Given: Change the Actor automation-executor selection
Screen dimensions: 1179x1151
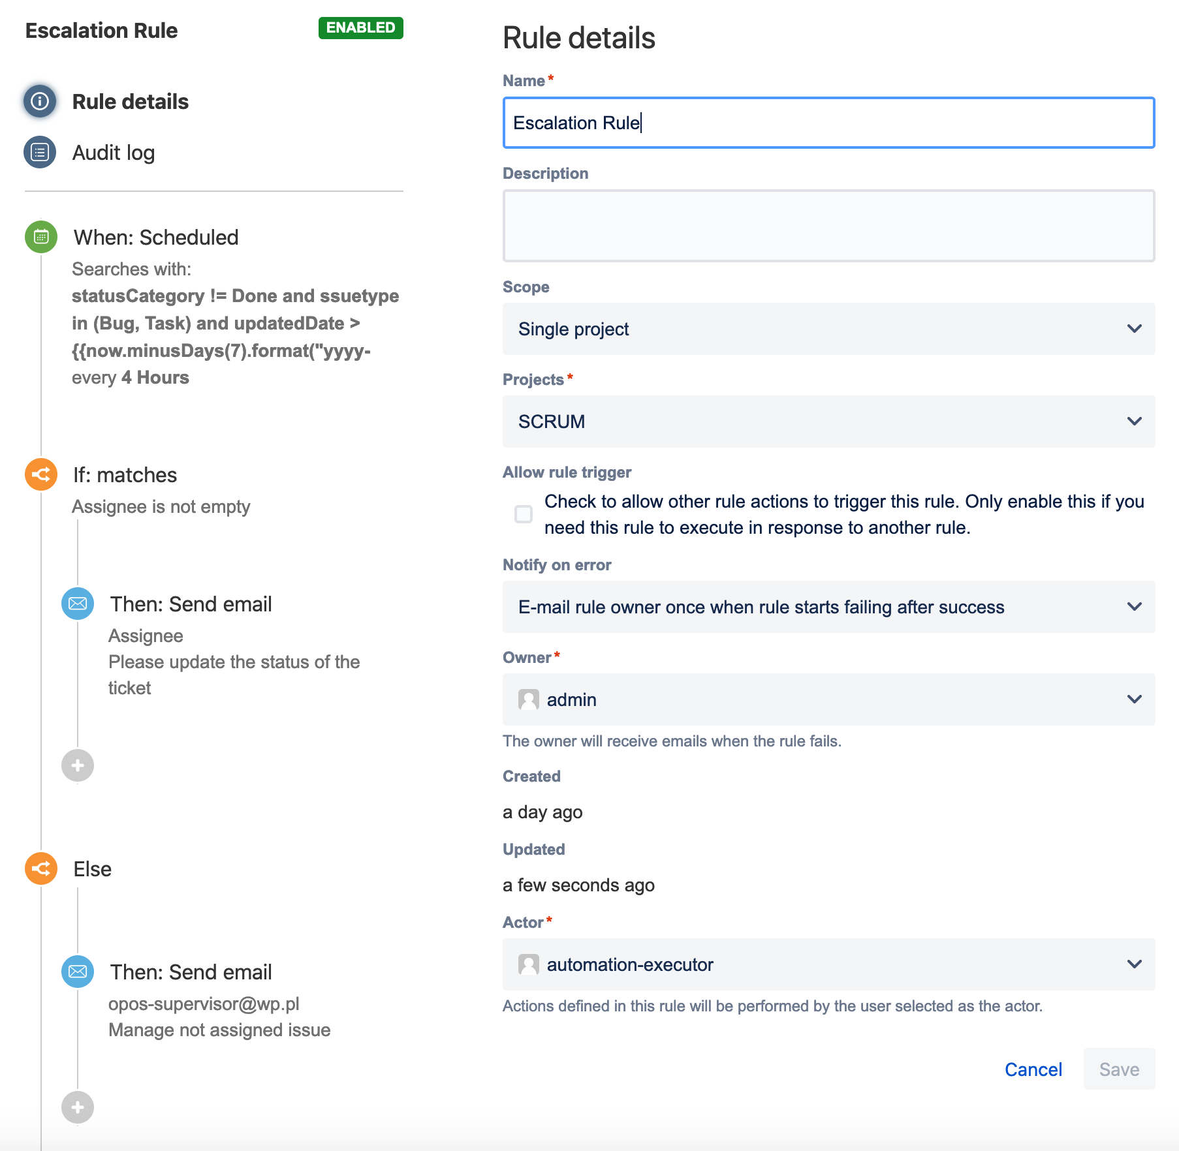Looking at the screenshot, I should [828, 964].
